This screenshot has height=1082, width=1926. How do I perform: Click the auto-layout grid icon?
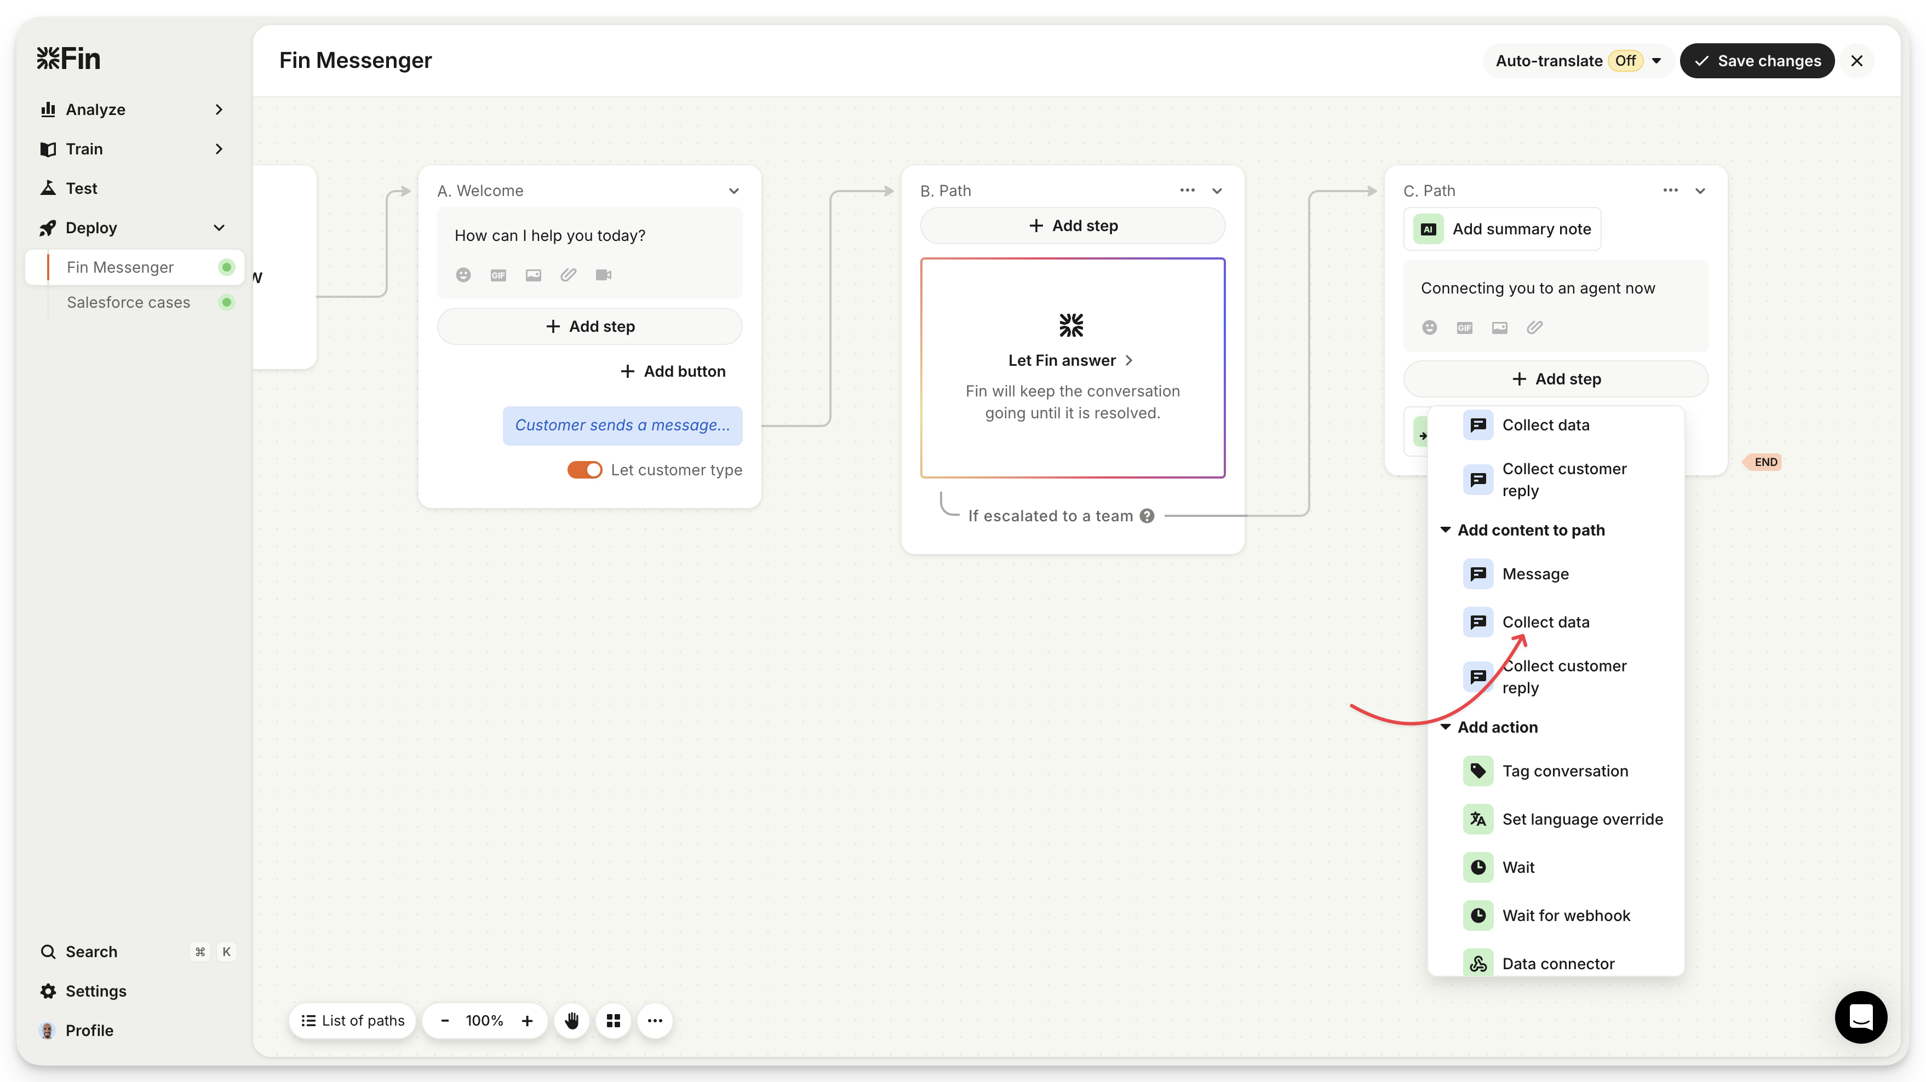pos(613,1021)
